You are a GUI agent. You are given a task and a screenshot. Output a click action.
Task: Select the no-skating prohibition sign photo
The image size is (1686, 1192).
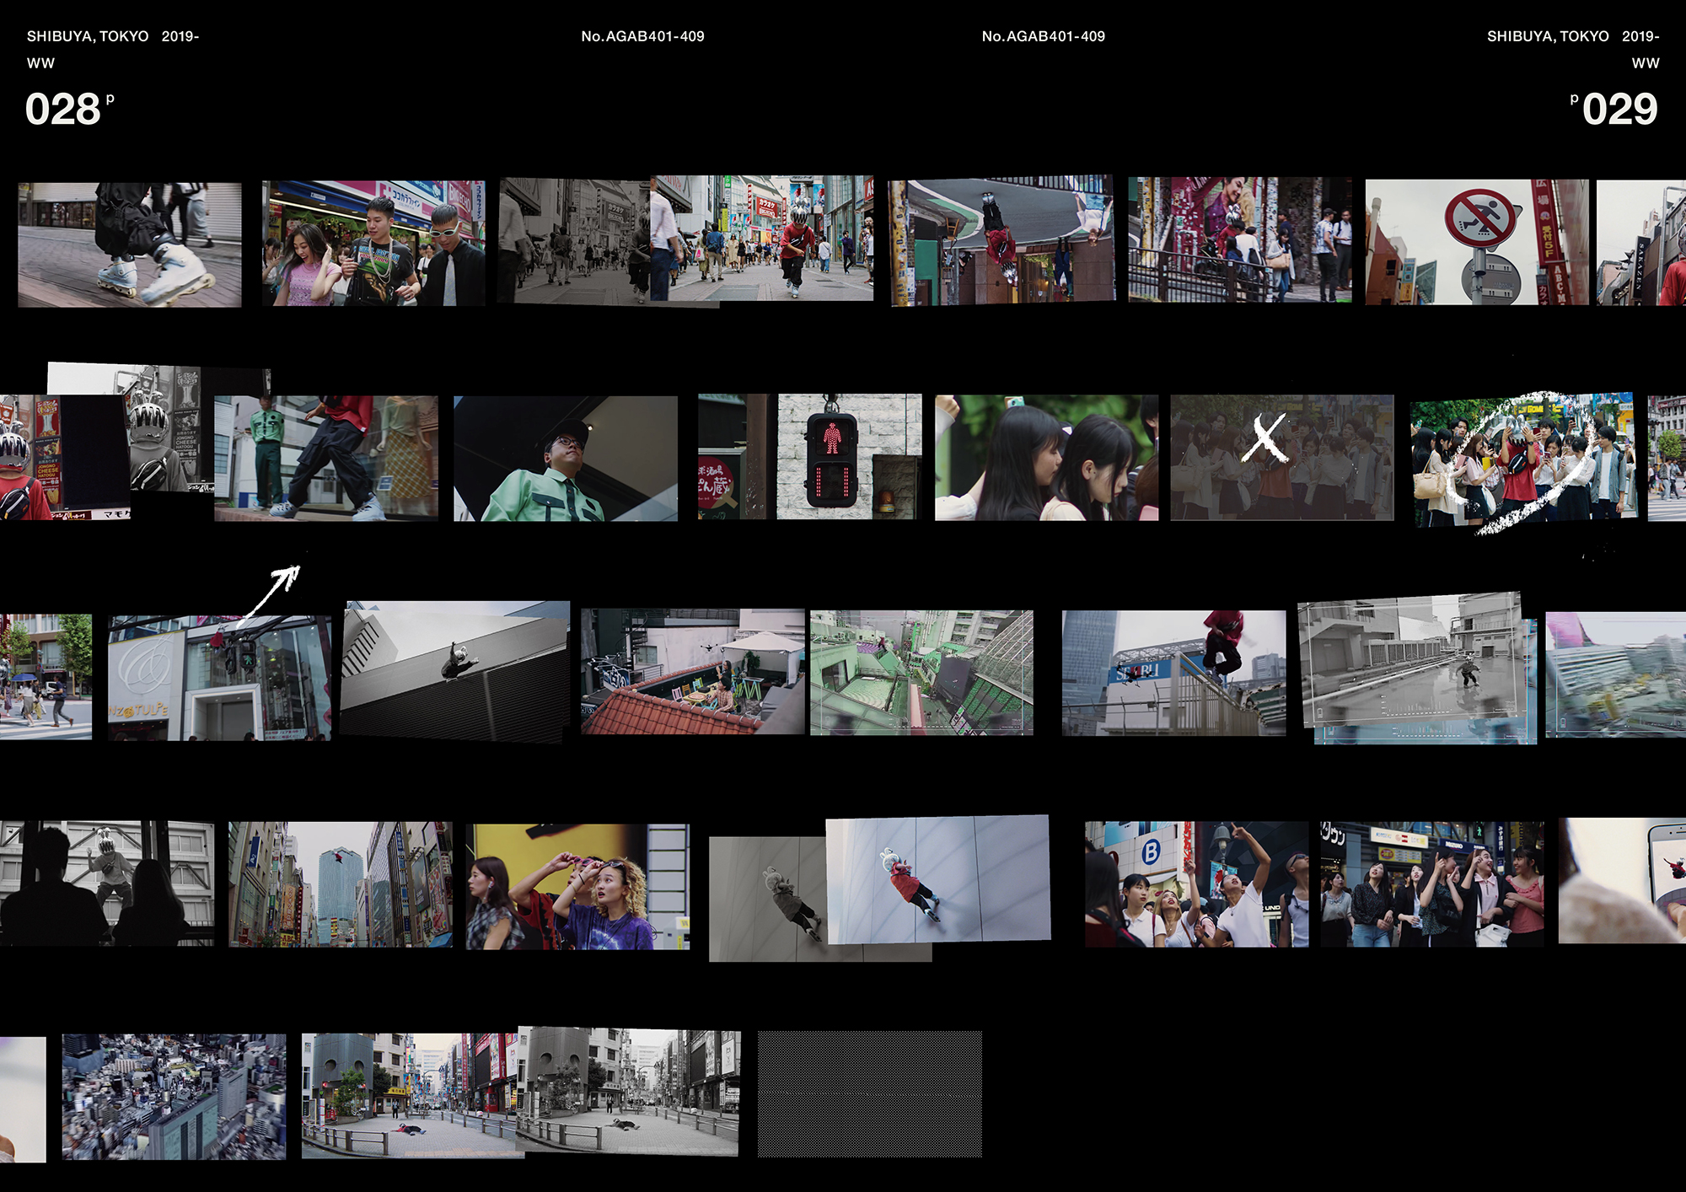(x=1477, y=242)
